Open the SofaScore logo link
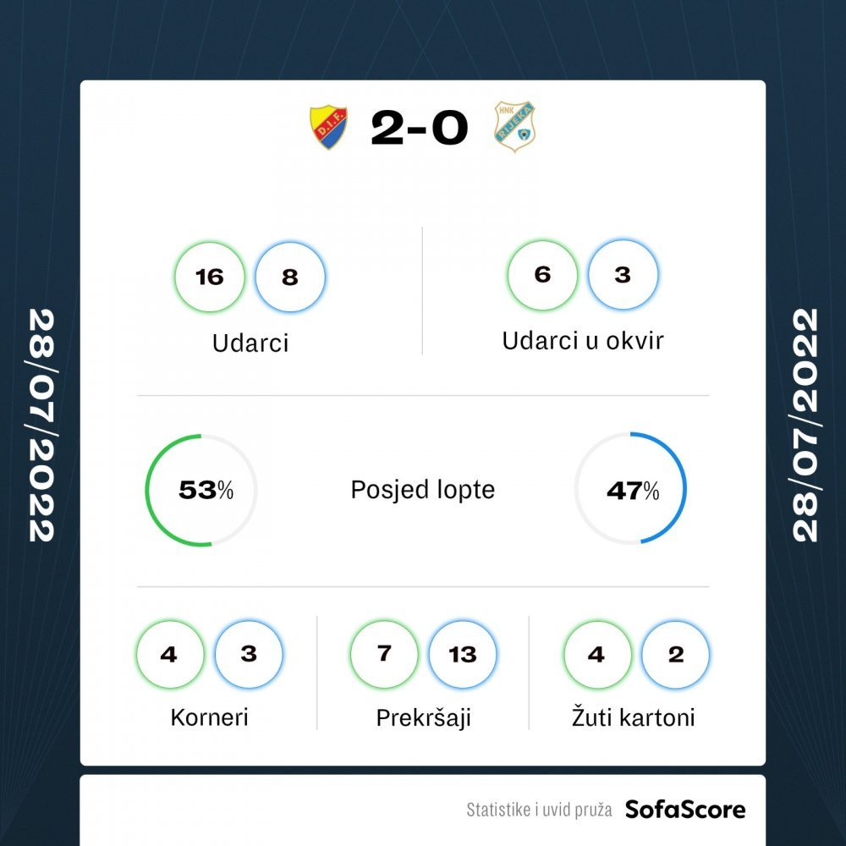846x846 pixels. pyautogui.click(x=685, y=810)
